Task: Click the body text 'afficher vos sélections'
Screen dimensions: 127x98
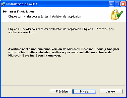Action: (22, 32)
